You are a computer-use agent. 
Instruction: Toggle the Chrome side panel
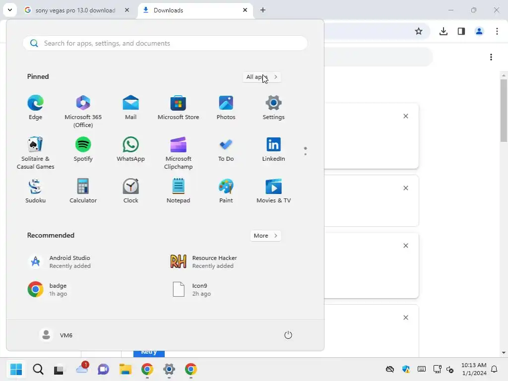461,31
